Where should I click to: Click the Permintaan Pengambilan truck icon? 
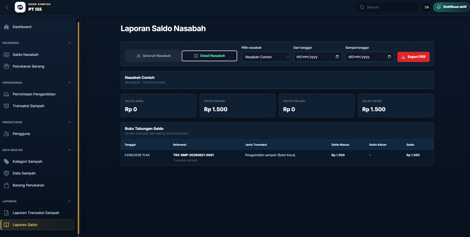tap(6, 94)
